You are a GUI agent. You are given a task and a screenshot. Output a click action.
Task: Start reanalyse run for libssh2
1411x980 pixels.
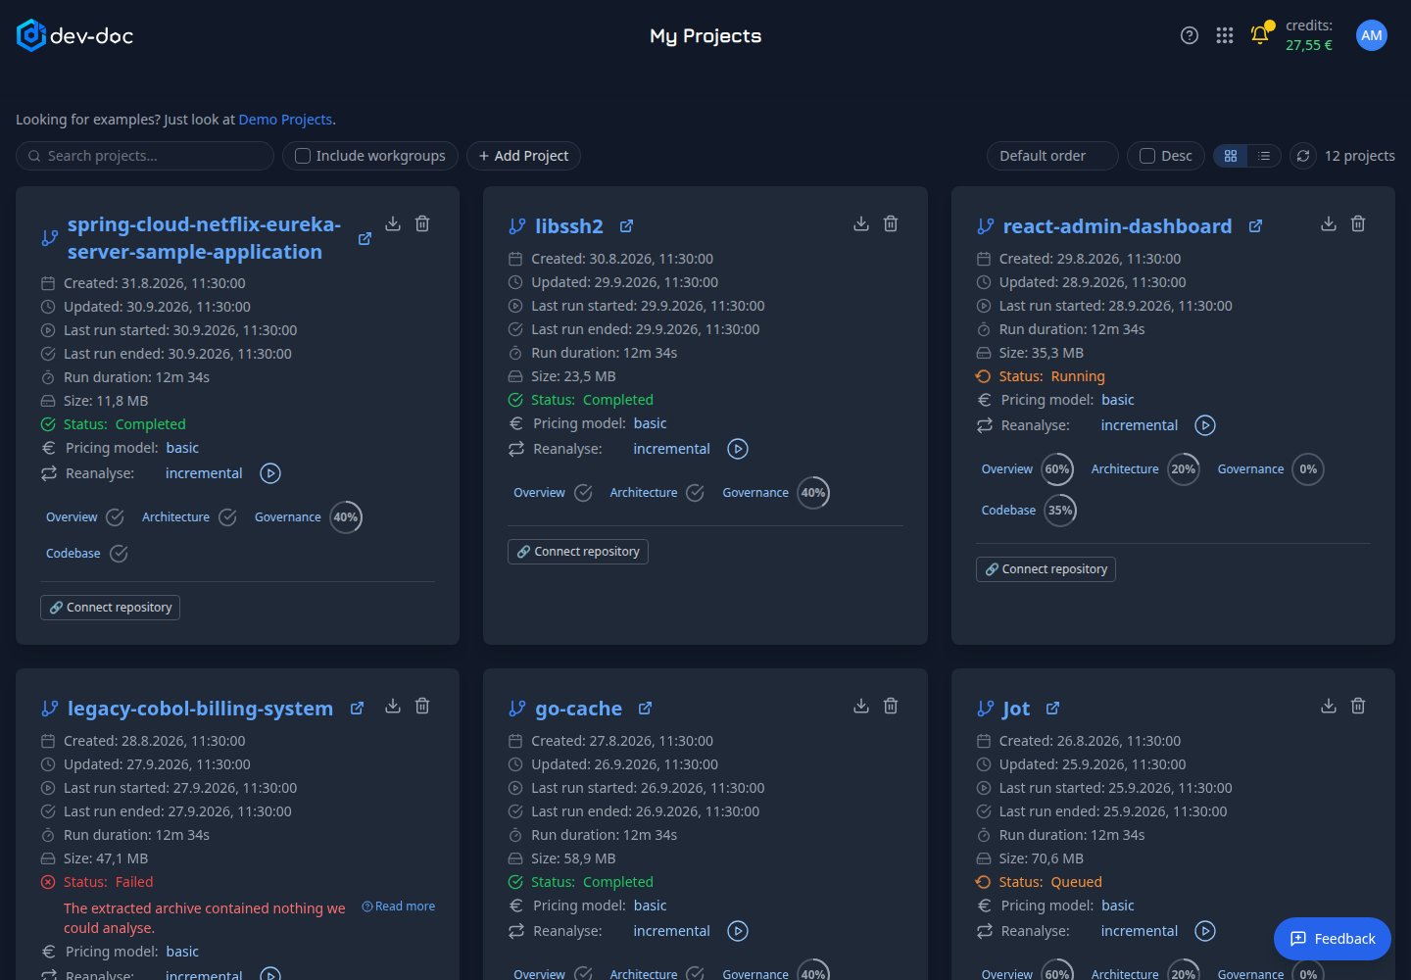[x=738, y=449]
